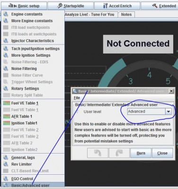Select Engine constants menu entry
The width and height of the screenshot is (178, 189).
tap(33, 14)
